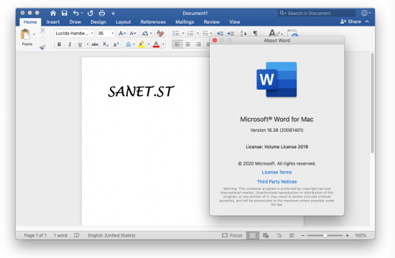Apply subscript formatting
Image resolution: width=395 pixels, height=258 pixels.
pos(106,44)
